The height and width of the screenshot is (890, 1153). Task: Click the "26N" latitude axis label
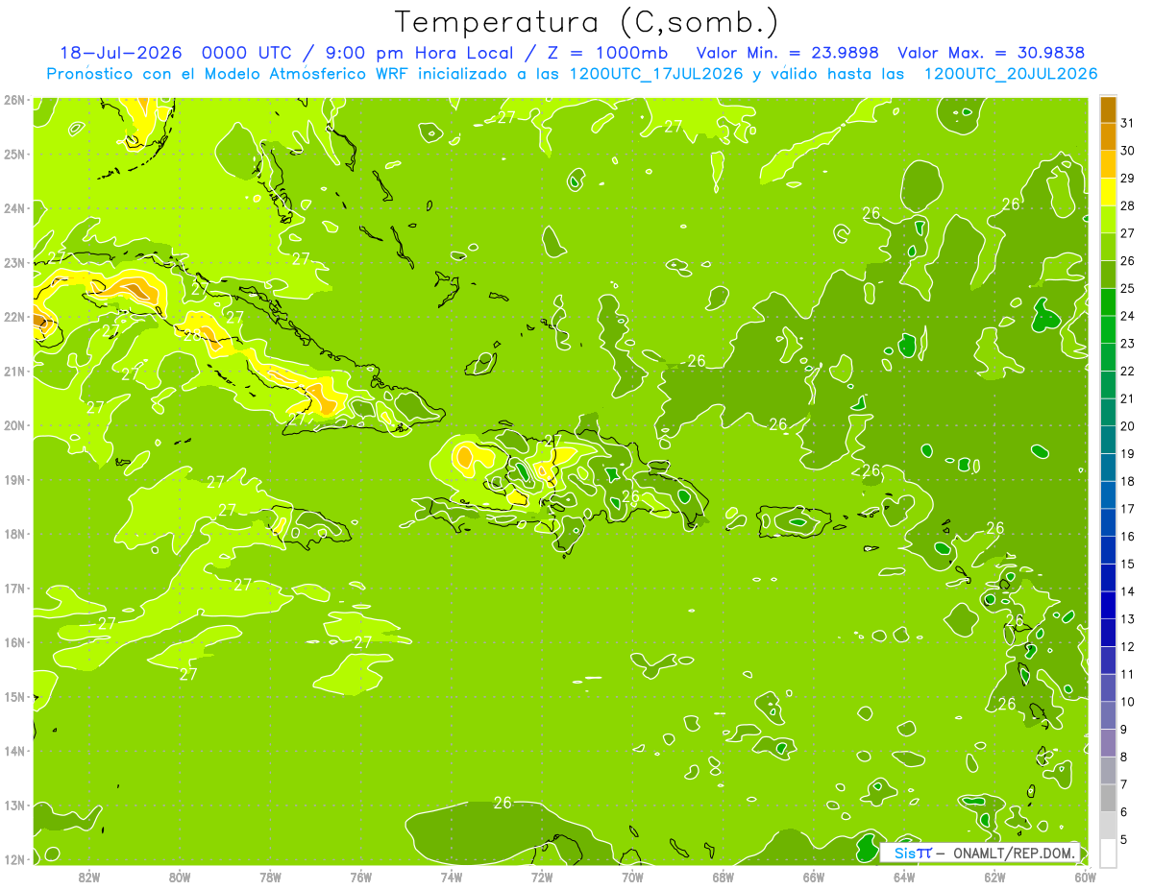point(14,100)
